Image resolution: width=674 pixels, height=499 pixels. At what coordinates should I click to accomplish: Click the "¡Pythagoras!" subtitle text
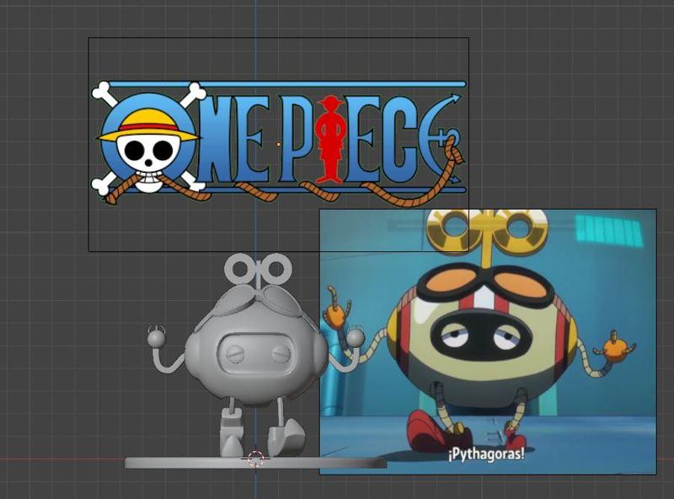coord(486,453)
